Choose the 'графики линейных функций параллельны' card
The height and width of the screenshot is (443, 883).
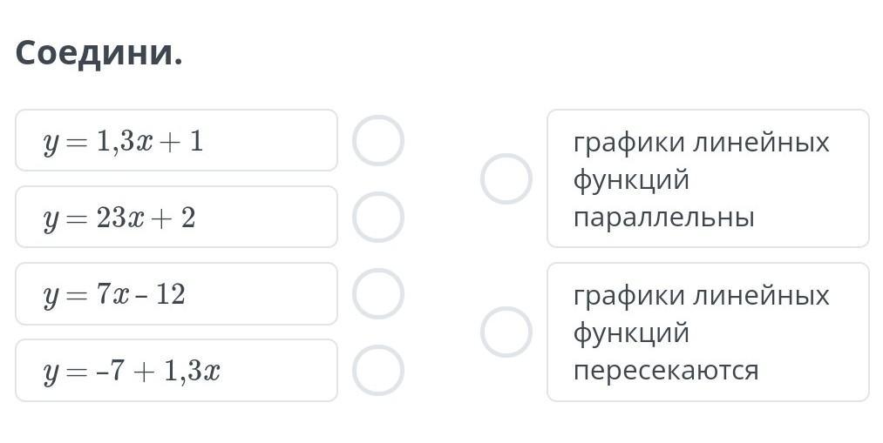(x=708, y=178)
